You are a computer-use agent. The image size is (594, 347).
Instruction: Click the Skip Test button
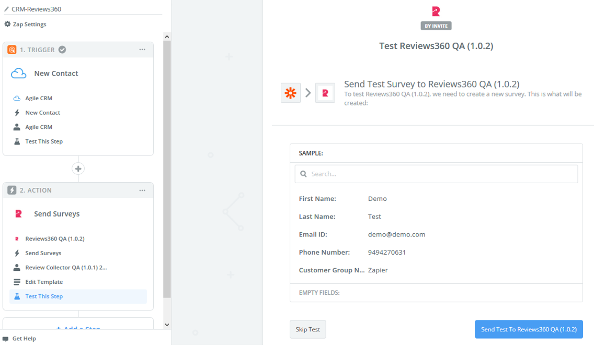(307, 329)
